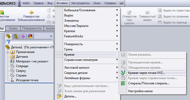Switch to the ConfigurationManager tab icon
The image size is (190, 100).
[x=23, y=36]
